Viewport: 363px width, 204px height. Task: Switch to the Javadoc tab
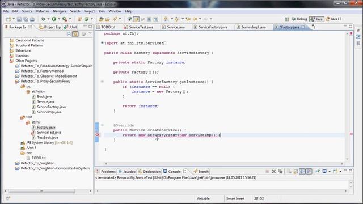point(127,171)
